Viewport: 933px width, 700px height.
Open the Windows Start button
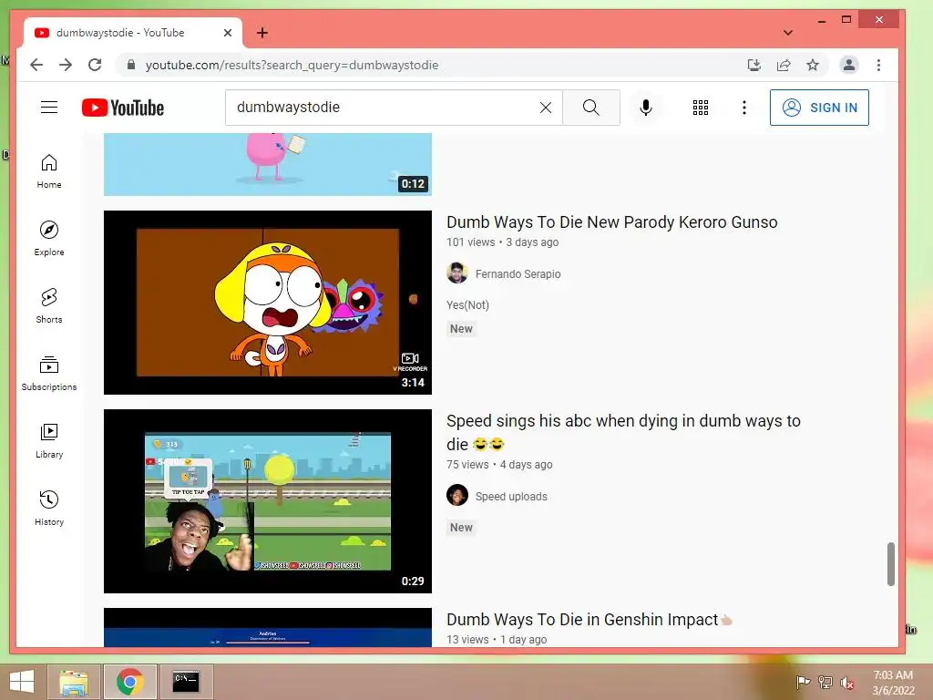22,682
